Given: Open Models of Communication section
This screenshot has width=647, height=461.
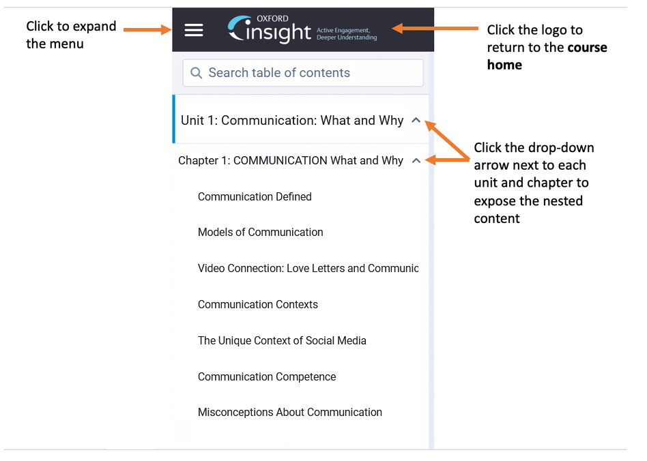Looking at the screenshot, I should point(260,232).
